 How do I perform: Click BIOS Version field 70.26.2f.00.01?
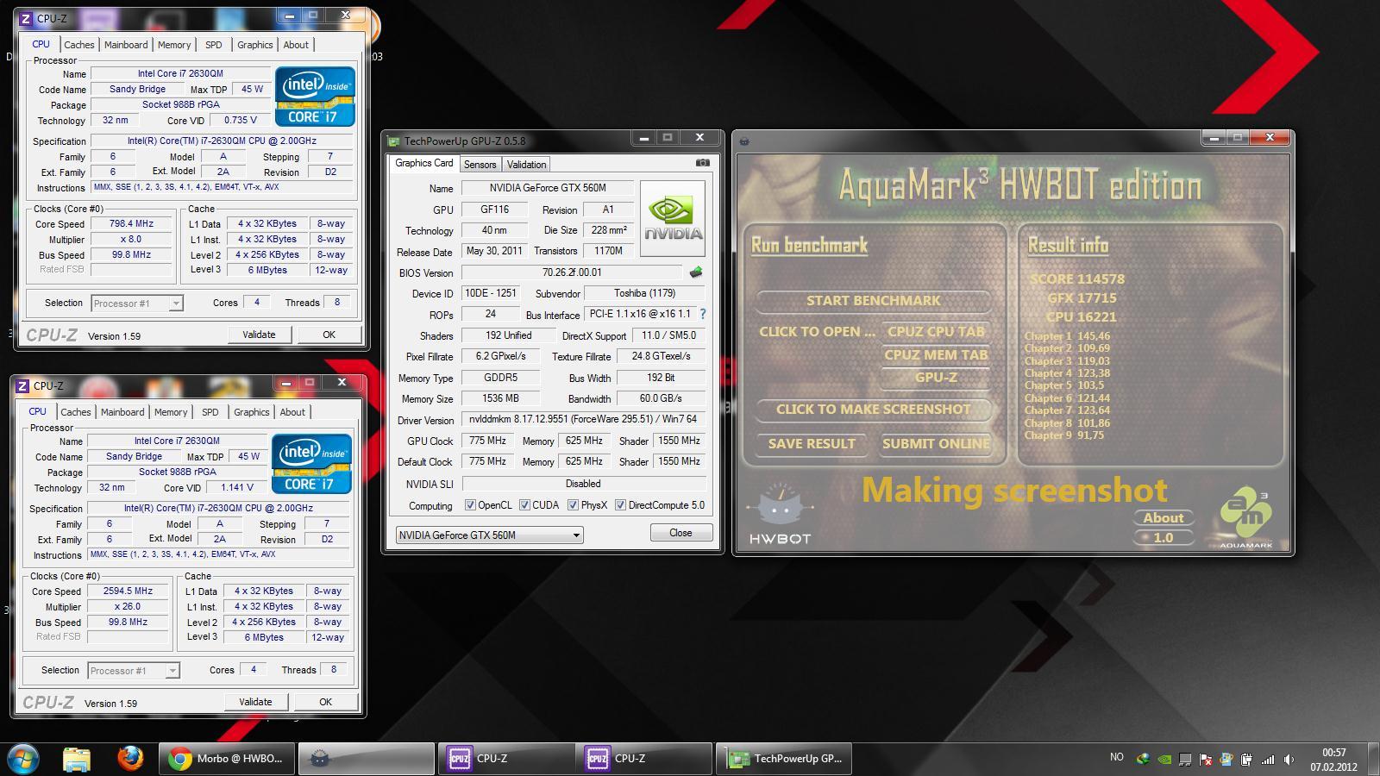(572, 272)
